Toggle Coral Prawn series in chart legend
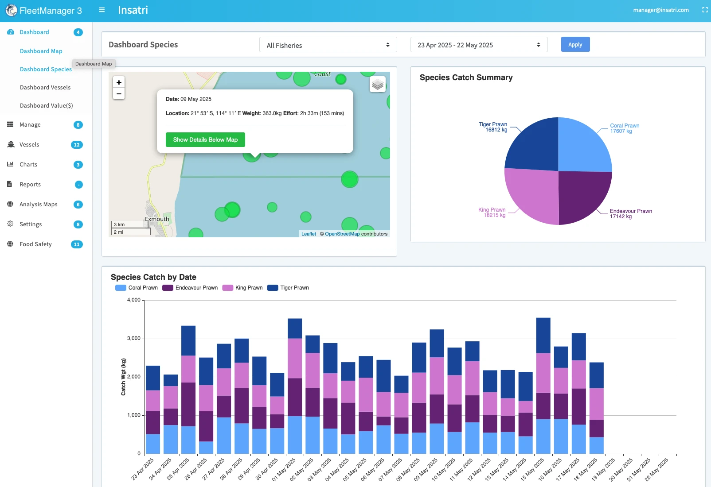 [137, 288]
